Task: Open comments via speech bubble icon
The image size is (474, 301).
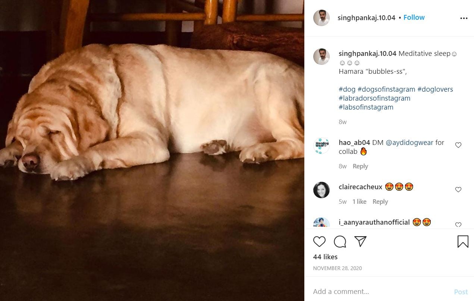Action: [x=340, y=242]
